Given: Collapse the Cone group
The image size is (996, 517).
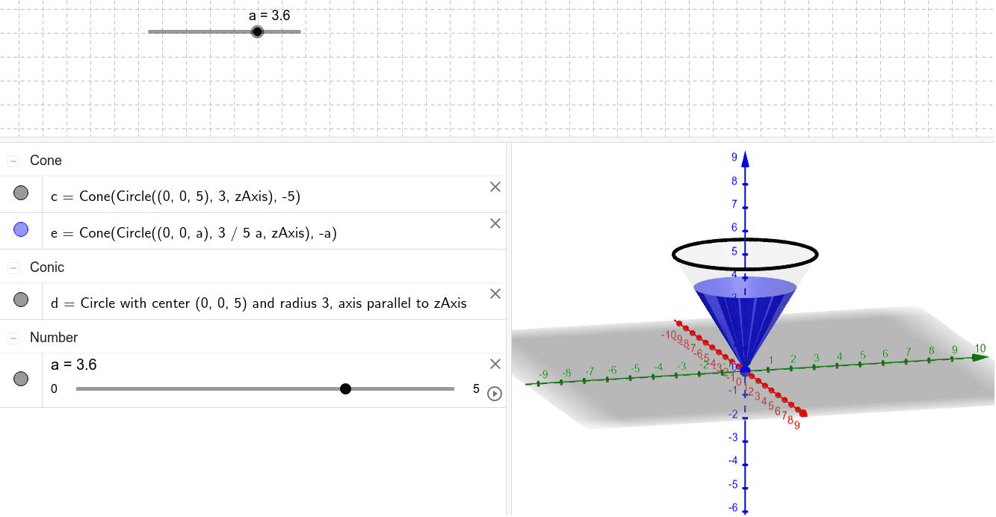Looking at the screenshot, I should (x=13, y=161).
